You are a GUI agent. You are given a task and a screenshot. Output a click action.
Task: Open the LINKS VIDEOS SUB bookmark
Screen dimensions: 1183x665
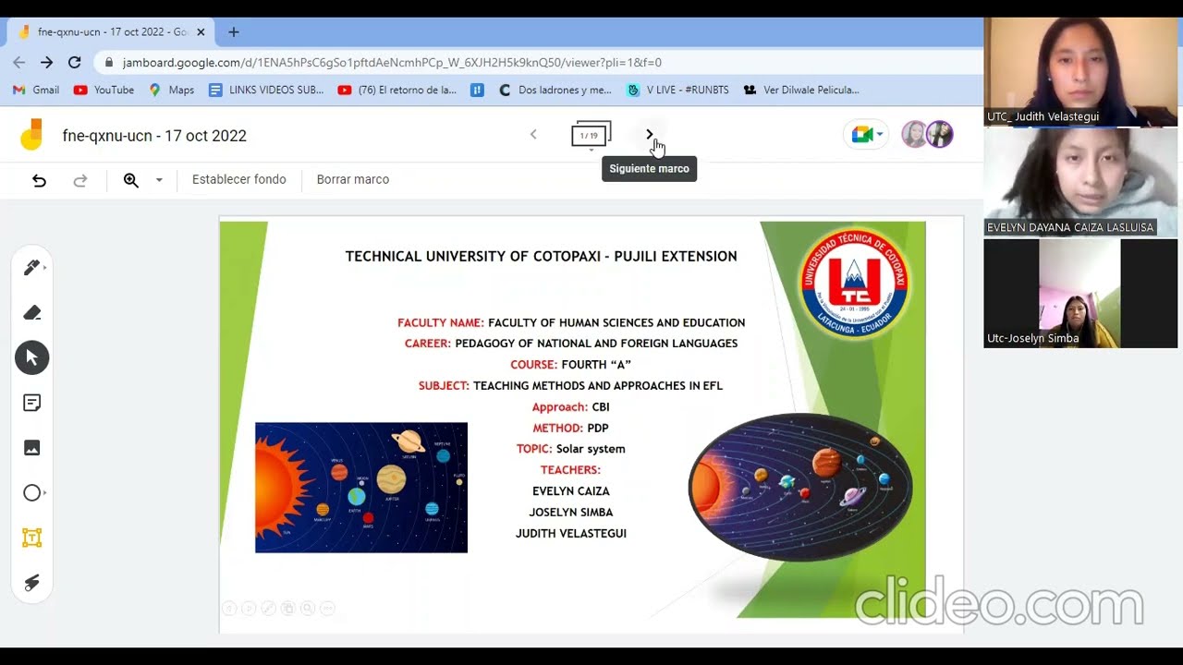tap(266, 90)
